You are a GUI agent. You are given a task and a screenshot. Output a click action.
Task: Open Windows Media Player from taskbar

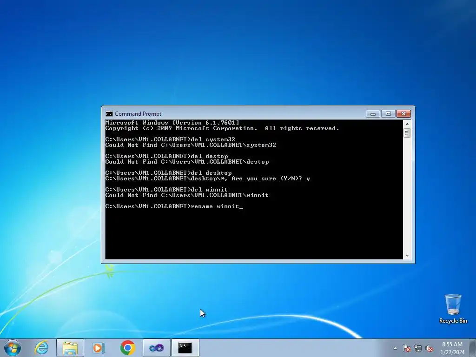point(99,348)
